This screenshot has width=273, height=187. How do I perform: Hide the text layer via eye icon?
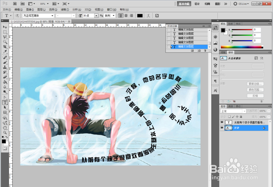point(222,122)
